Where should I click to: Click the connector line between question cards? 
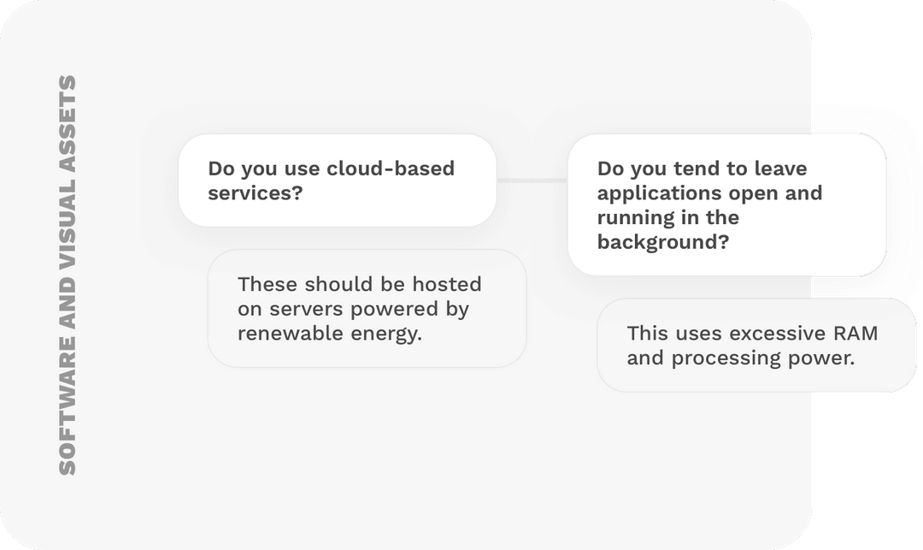click(532, 180)
